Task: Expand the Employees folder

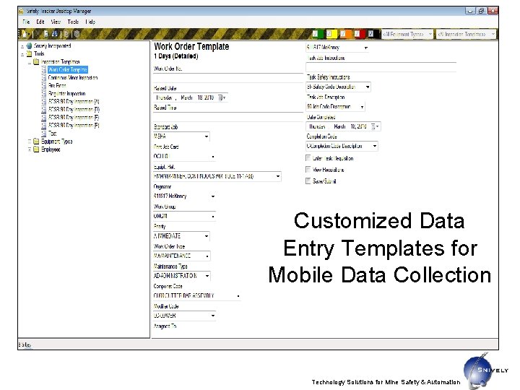Action: pos(30,149)
